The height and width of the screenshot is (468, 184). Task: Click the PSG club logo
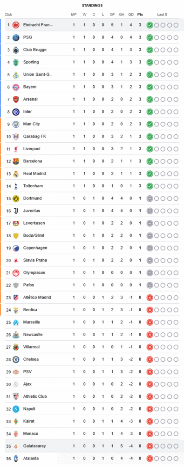click(16, 37)
